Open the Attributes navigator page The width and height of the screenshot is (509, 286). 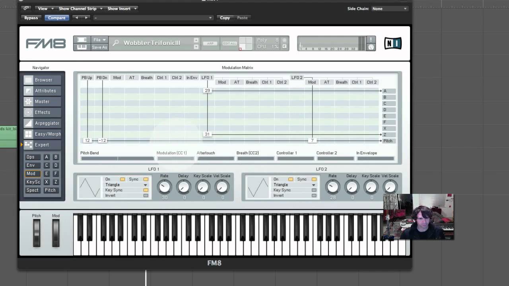coord(43,91)
